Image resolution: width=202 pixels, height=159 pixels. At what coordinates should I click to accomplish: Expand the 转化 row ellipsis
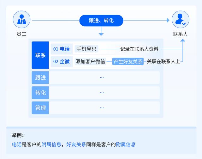[x=102, y=93]
